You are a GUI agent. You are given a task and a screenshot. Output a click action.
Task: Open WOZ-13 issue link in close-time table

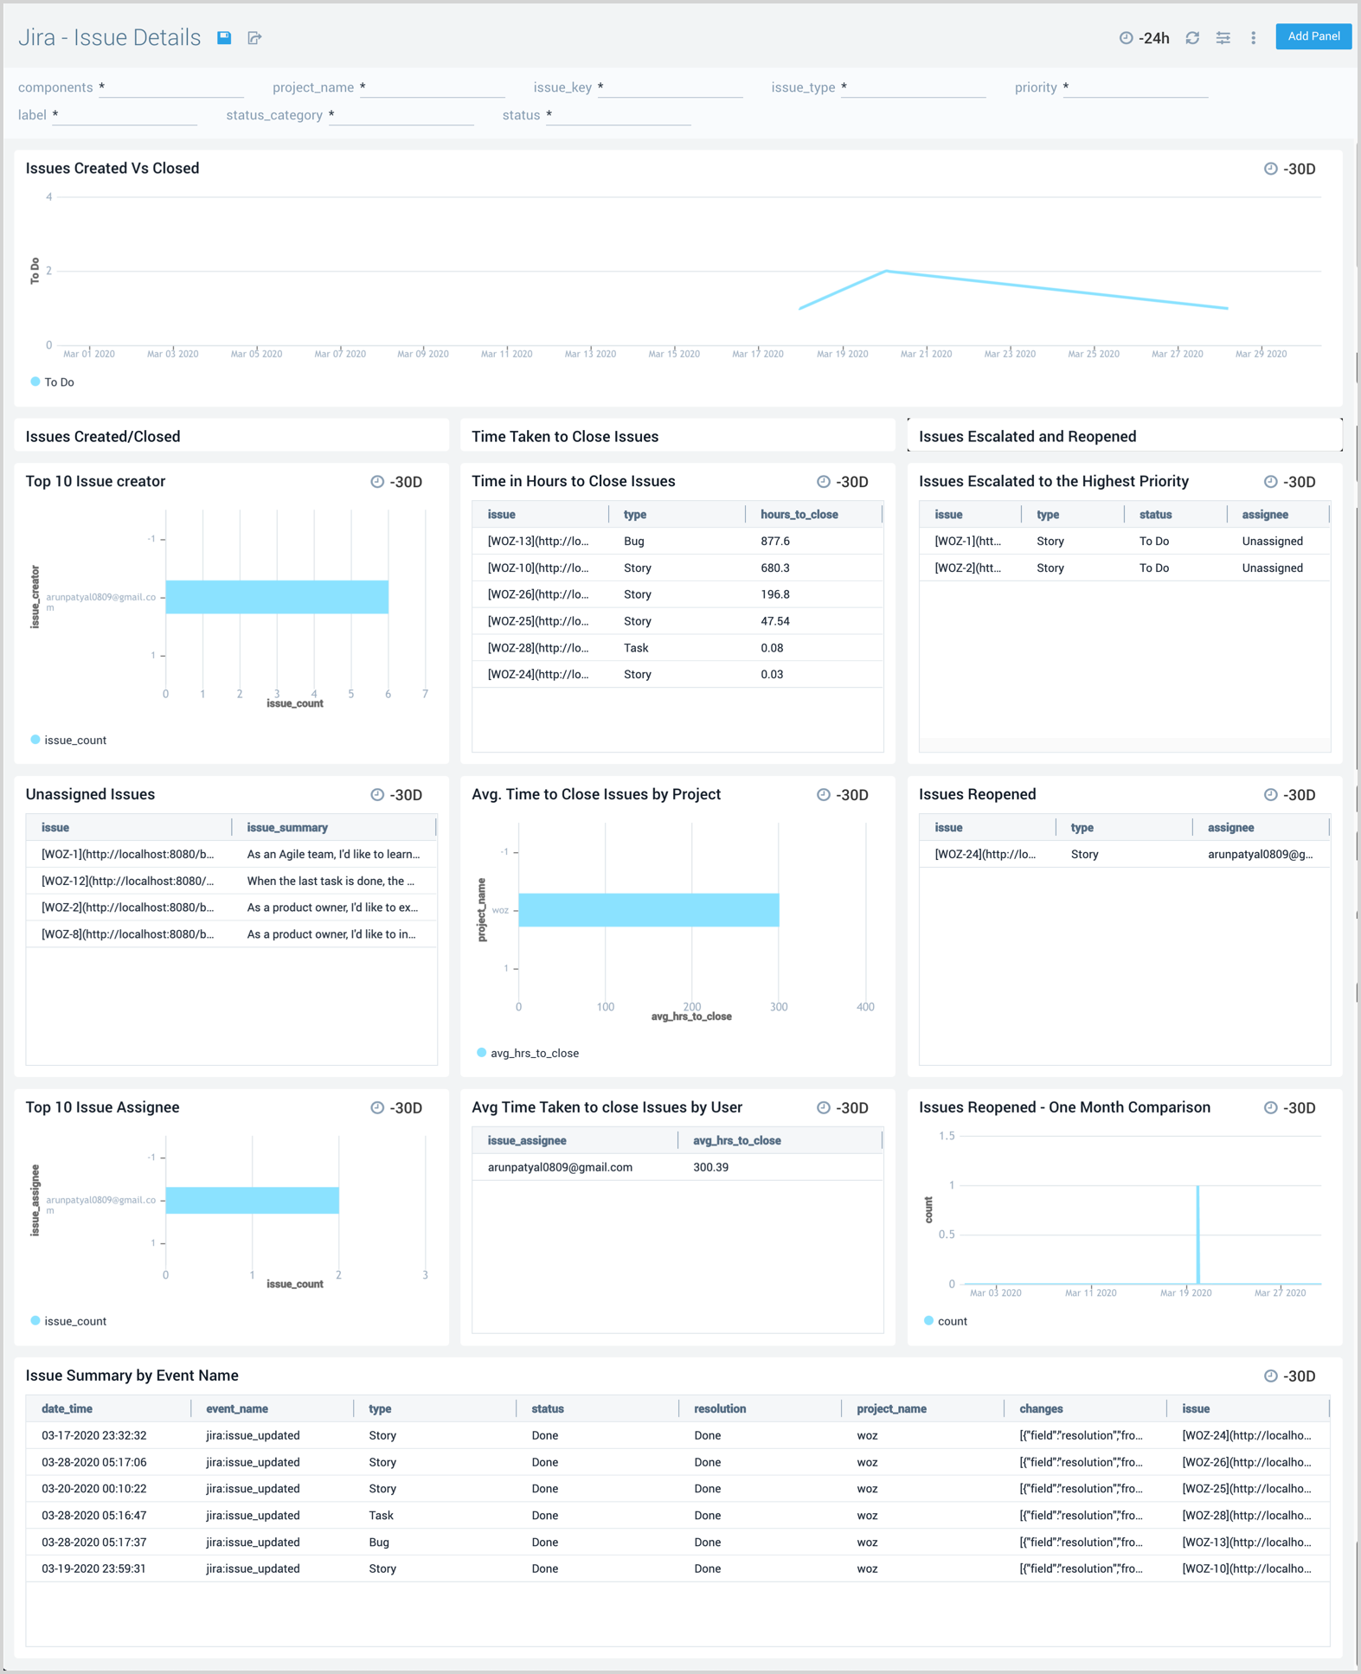[537, 541]
